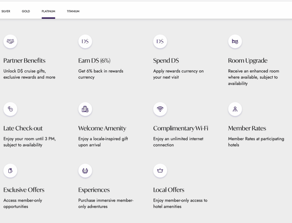Screen dimensions: 292x223
Task: Select the Member Rates person icon
Action: pos(235,109)
